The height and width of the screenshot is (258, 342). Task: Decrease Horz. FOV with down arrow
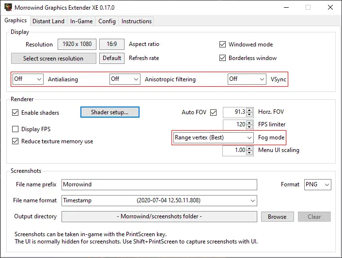pyautogui.click(x=249, y=115)
